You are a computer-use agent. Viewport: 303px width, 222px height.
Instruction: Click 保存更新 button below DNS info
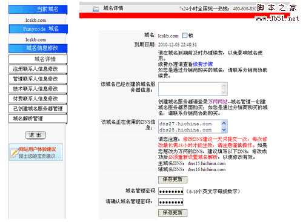click(x=173, y=180)
